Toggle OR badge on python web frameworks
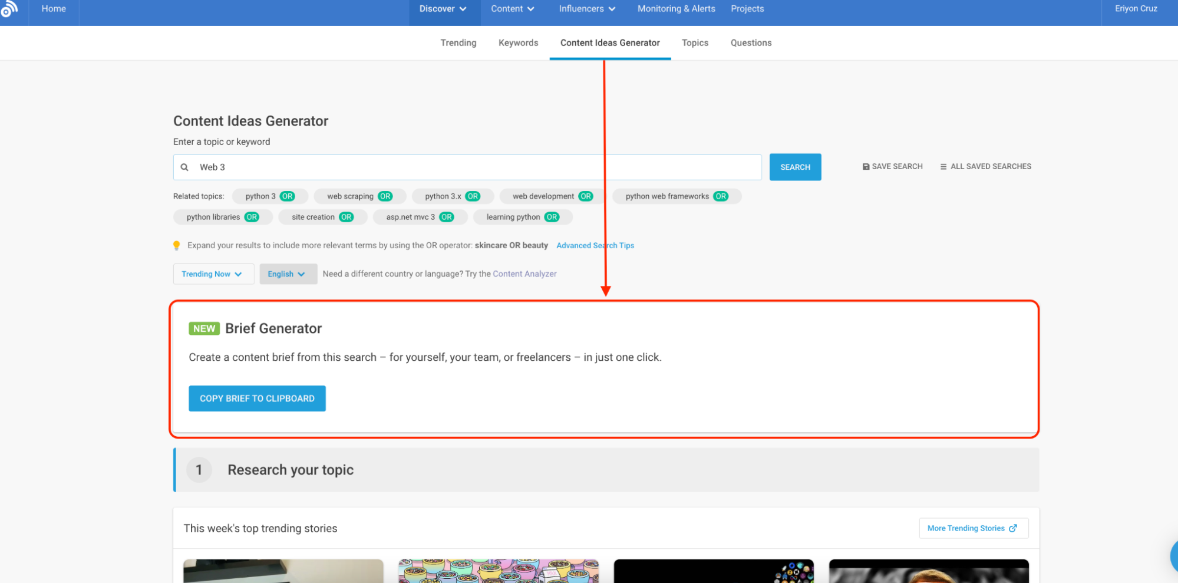The image size is (1178, 583). tap(721, 196)
